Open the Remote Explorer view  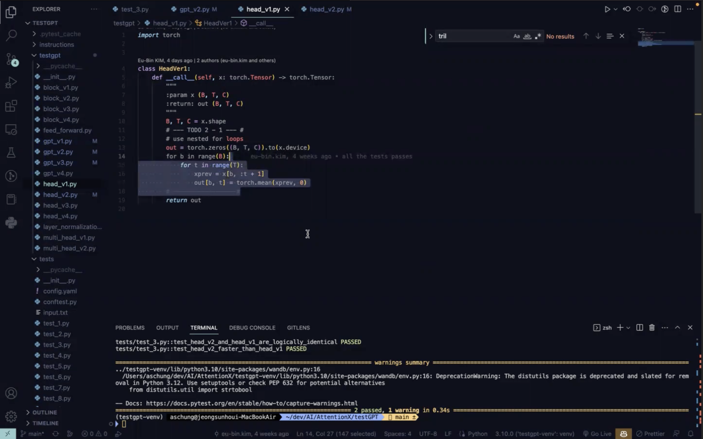[x=11, y=129]
